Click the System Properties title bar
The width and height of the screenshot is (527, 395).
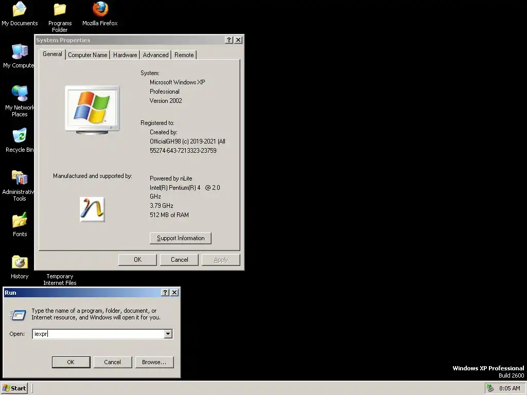tap(129, 40)
